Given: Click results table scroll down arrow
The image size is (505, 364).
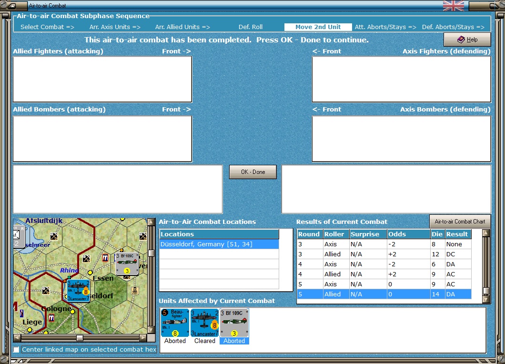Looking at the screenshot, I should click(486, 299).
